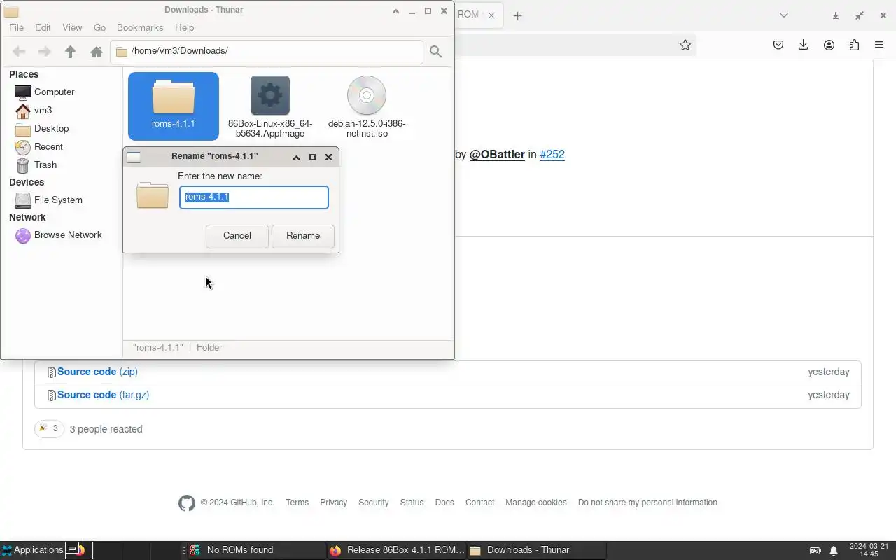Open the Applications menu in the panel

[x=32, y=550]
